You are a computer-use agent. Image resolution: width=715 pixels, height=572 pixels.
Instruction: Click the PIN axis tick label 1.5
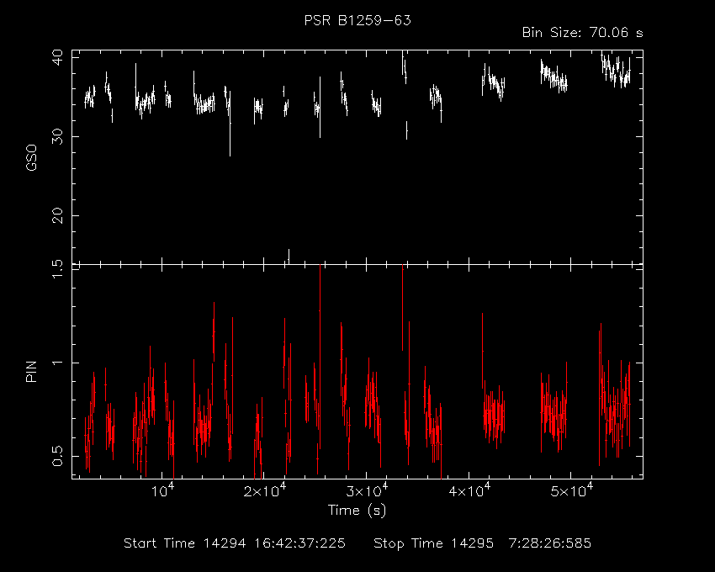coord(57,271)
